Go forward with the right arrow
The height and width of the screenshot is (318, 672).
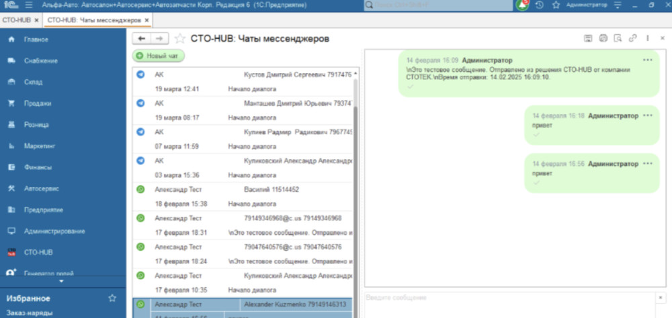(159, 38)
